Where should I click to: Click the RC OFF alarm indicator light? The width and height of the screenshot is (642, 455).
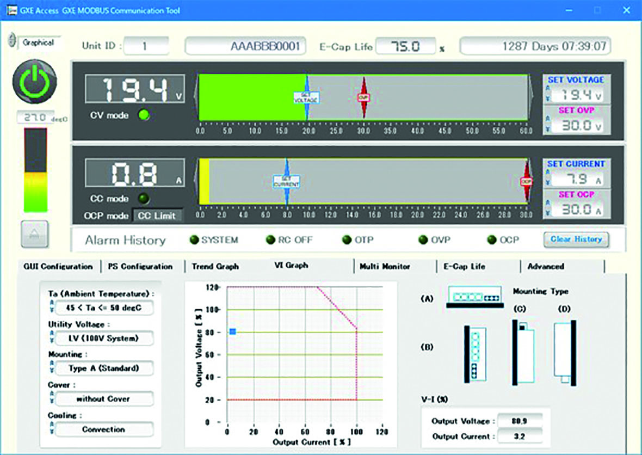270,239
